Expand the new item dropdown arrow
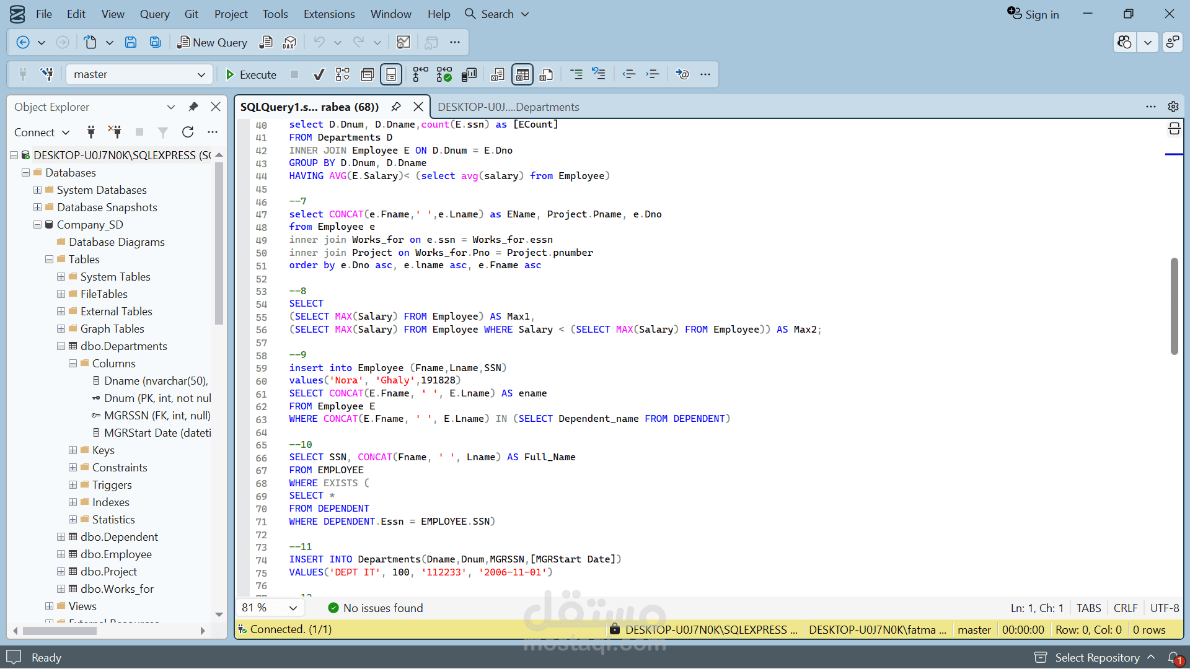The height and width of the screenshot is (669, 1190). pos(110,42)
